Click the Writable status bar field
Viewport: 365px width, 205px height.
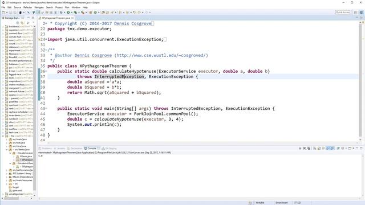[260, 203]
